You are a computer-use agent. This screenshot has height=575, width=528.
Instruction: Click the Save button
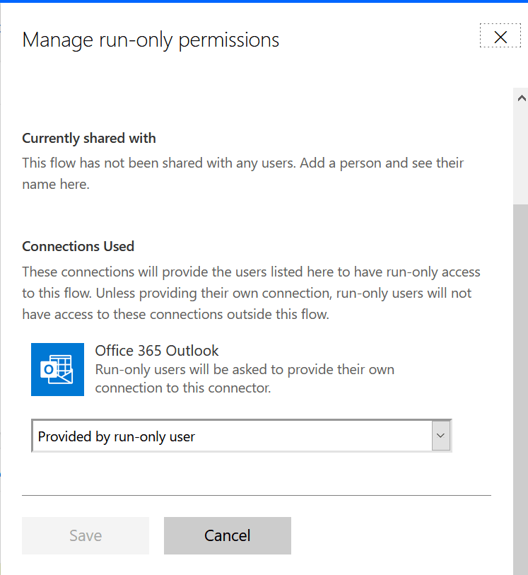(x=85, y=535)
